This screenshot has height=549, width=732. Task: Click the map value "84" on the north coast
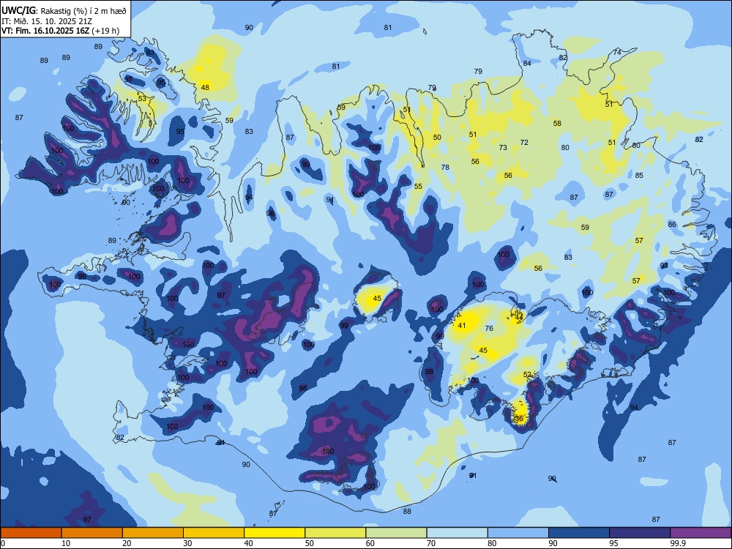click(527, 63)
